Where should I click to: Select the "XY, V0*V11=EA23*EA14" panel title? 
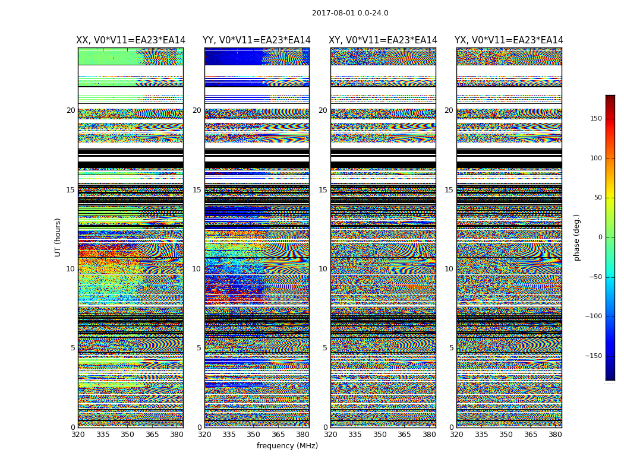click(x=383, y=40)
